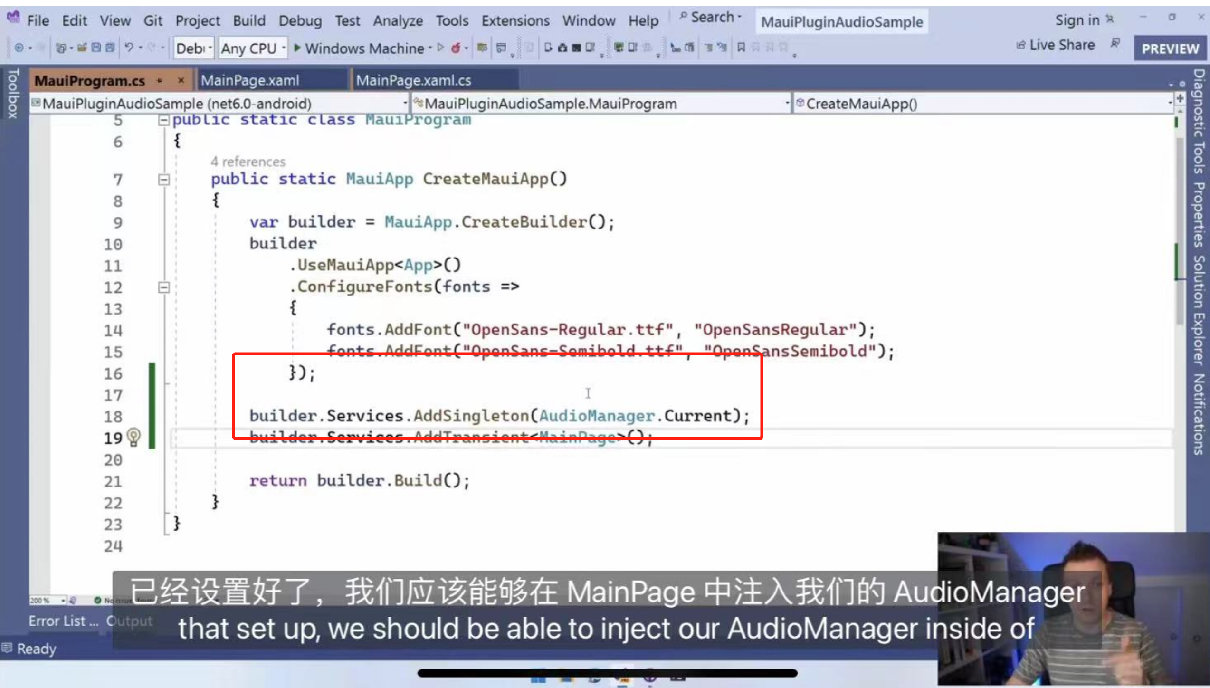The height and width of the screenshot is (688, 1210).
Task: Click the Search box in title bar
Action: [x=710, y=18]
